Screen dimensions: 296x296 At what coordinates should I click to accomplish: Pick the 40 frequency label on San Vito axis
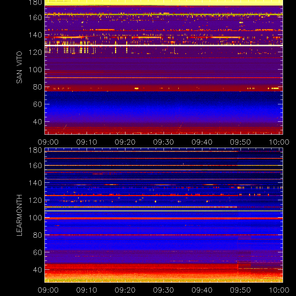click(x=37, y=122)
